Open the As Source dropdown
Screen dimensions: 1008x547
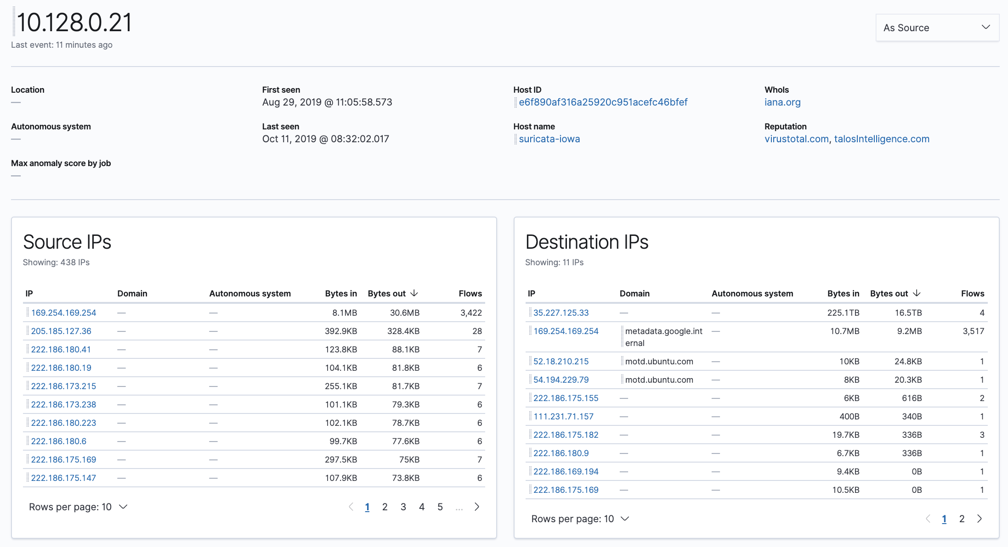pyautogui.click(x=937, y=28)
